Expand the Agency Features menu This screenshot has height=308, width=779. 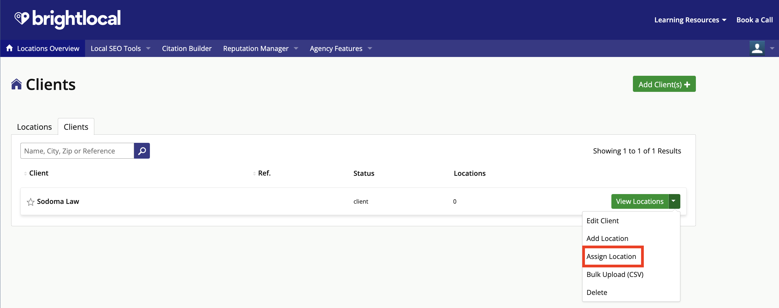[370, 48]
